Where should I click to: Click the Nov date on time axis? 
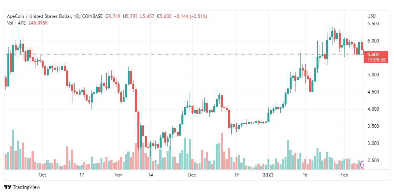pyautogui.click(x=118, y=175)
